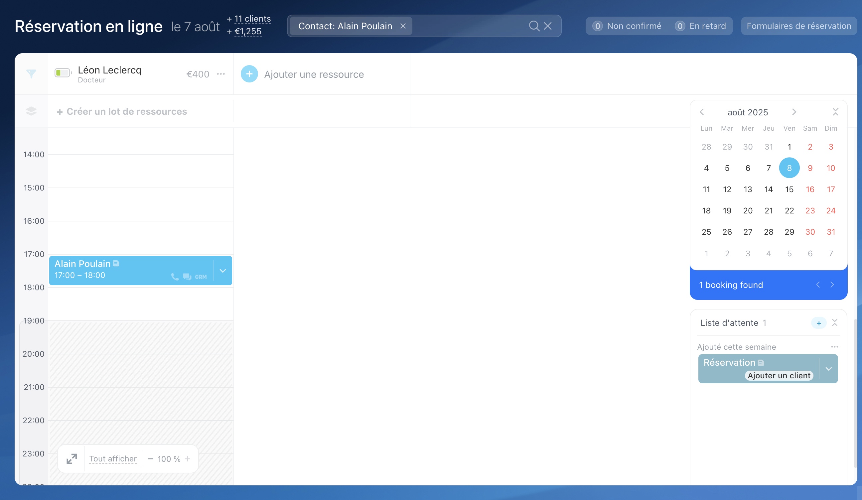Click the blue plus add resource icon
The image size is (862, 500).
(x=249, y=74)
